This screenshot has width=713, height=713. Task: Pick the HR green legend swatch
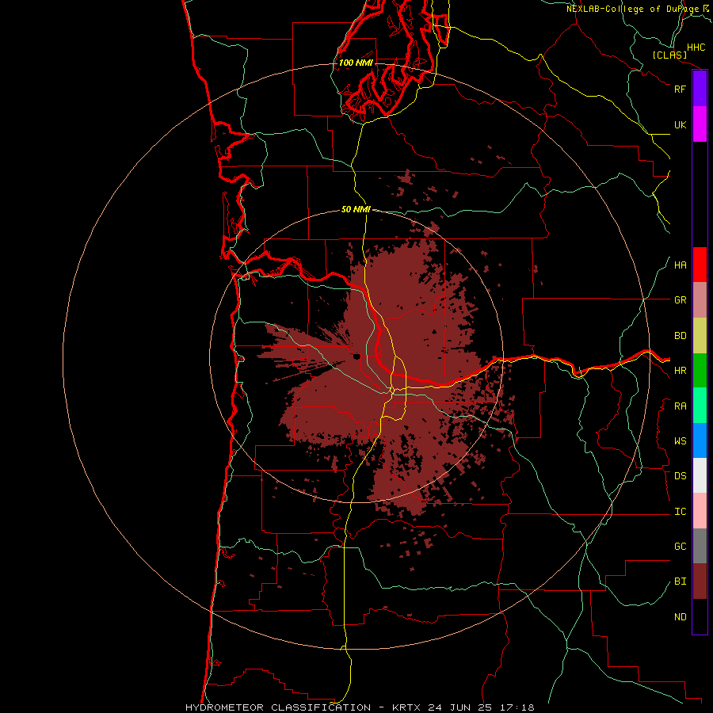click(x=700, y=371)
